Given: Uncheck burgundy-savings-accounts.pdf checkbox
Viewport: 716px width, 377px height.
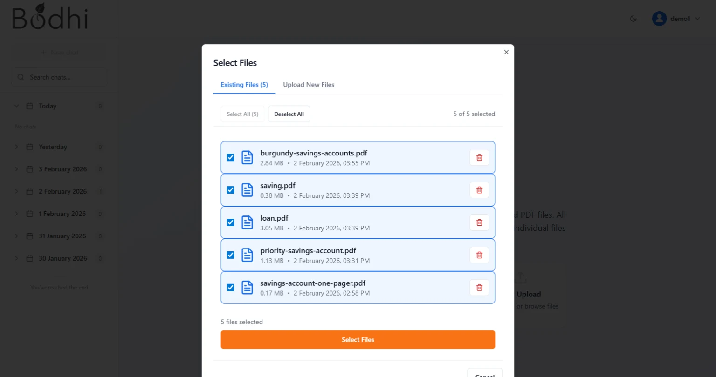Looking at the screenshot, I should (x=230, y=157).
